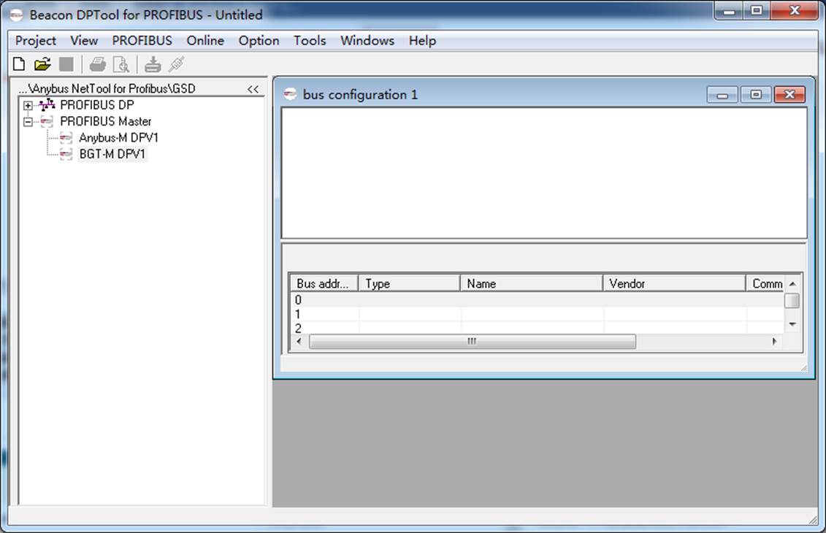Click the Connect online plug icon
This screenshot has width=826, height=533.
pos(177,64)
